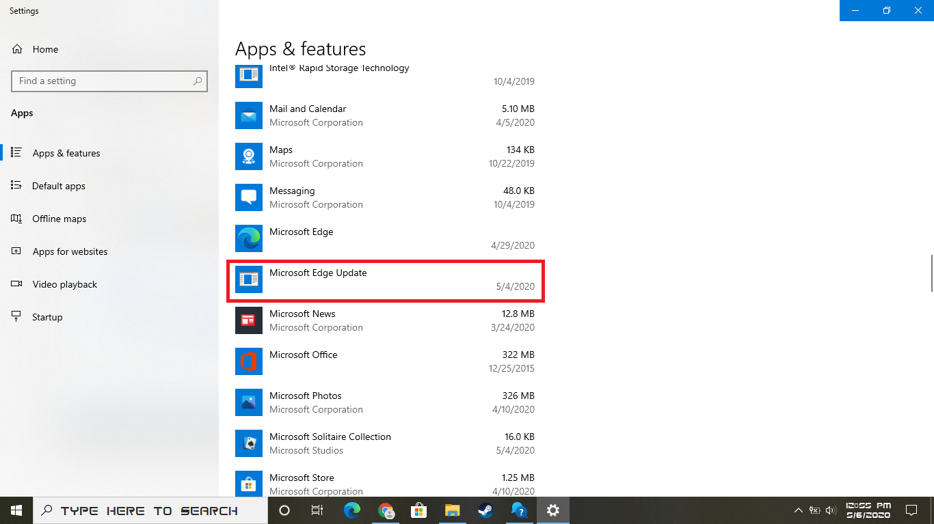The height and width of the screenshot is (524, 934).
Task: Open the Get Help app on taskbar
Action: click(520, 510)
